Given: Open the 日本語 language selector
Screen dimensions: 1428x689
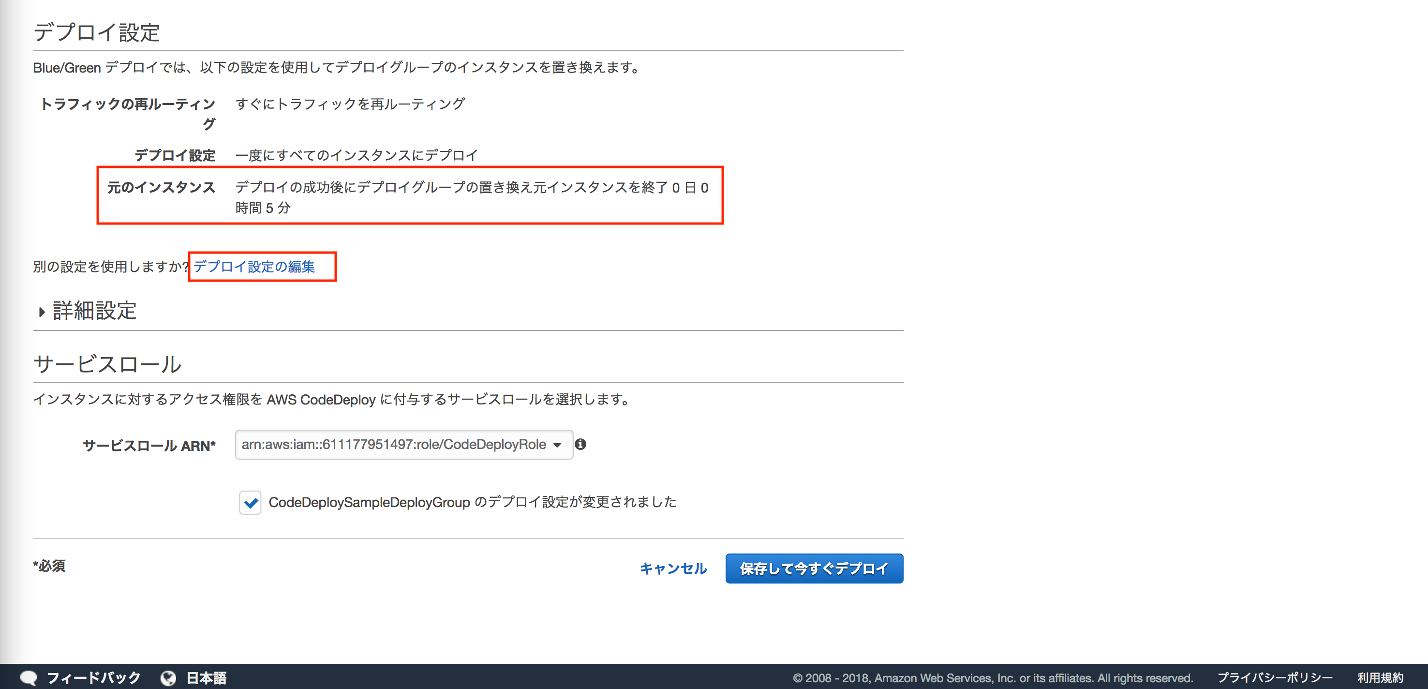Looking at the screenshot, I should point(206,678).
